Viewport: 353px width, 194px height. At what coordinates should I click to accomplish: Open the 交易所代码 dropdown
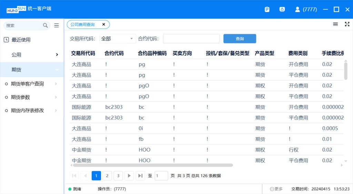[118, 39]
